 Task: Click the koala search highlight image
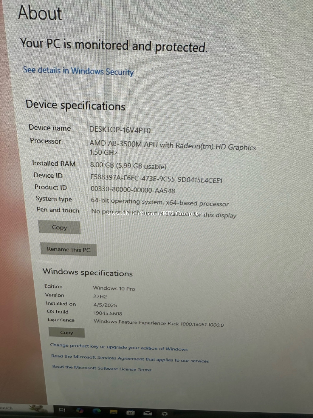coord(38,408)
